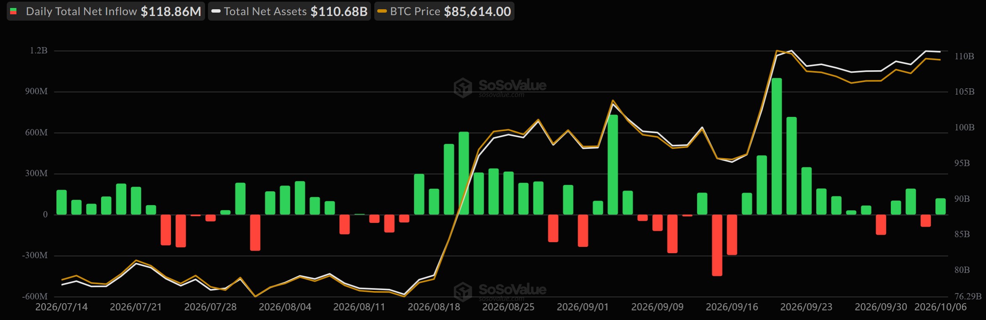
Task: Click the 76.29B right axis label
Action: [968, 296]
